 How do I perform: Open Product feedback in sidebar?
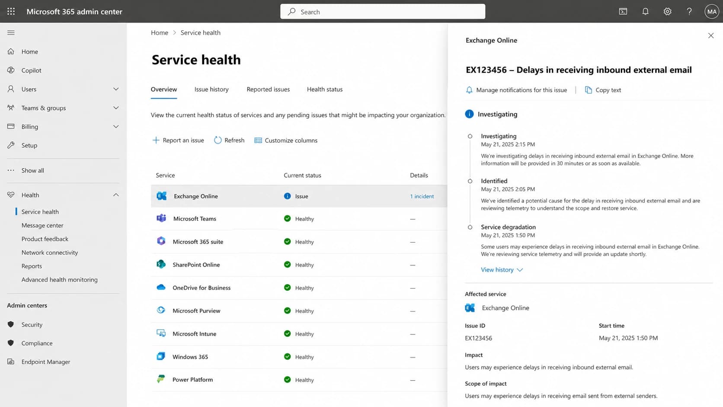pyautogui.click(x=45, y=239)
